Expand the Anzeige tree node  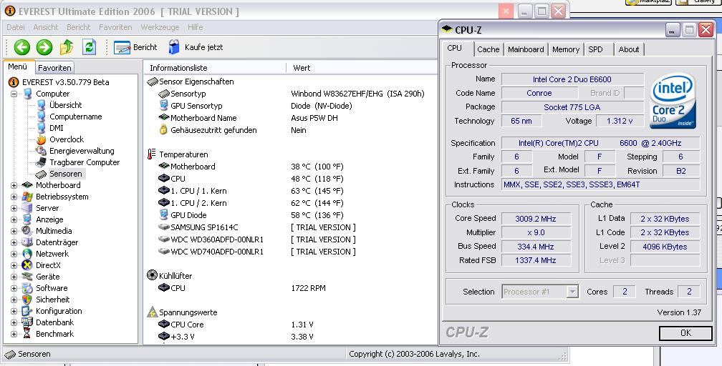14,219
